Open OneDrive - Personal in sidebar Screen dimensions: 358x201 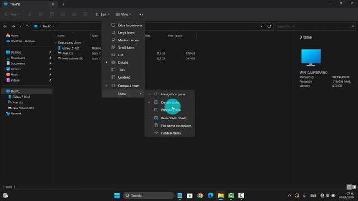coord(21,41)
